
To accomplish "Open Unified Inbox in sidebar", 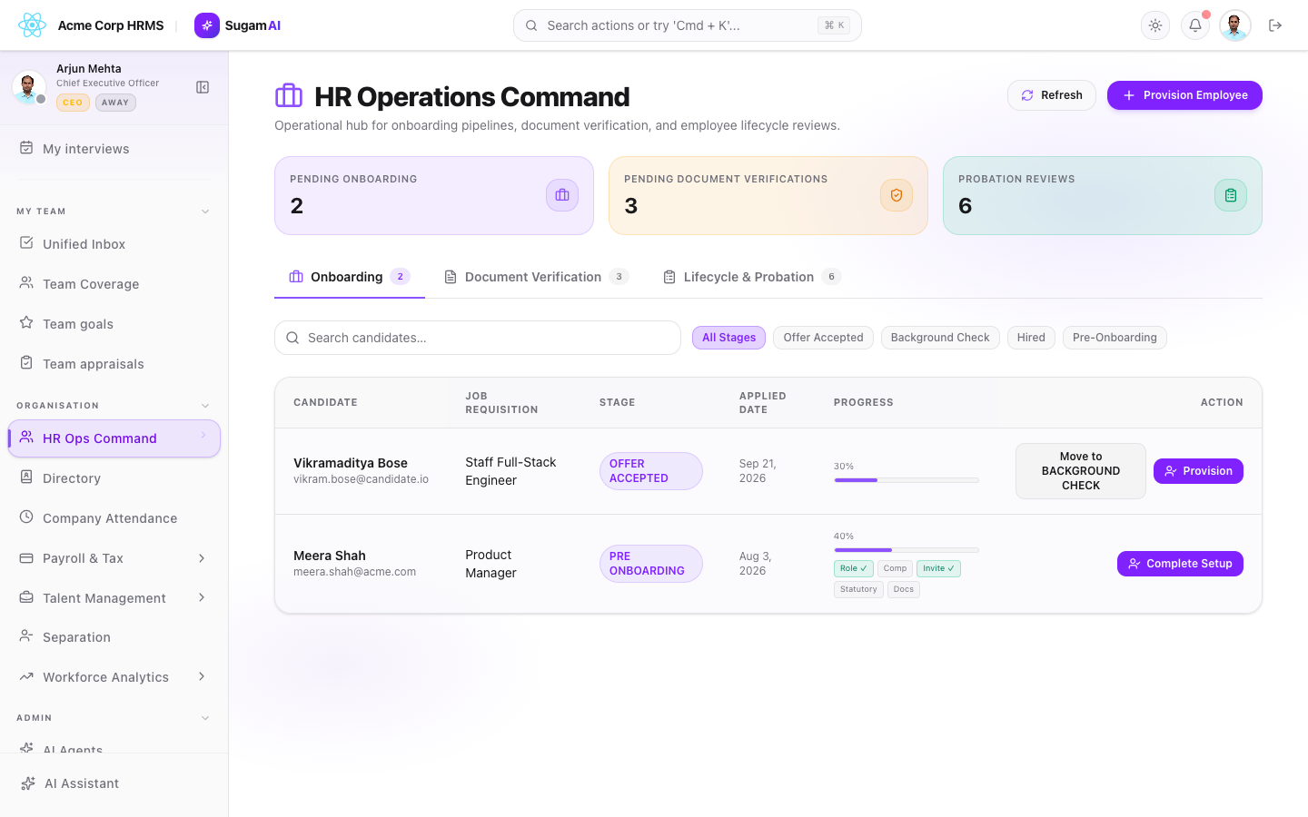I will coord(114,244).
